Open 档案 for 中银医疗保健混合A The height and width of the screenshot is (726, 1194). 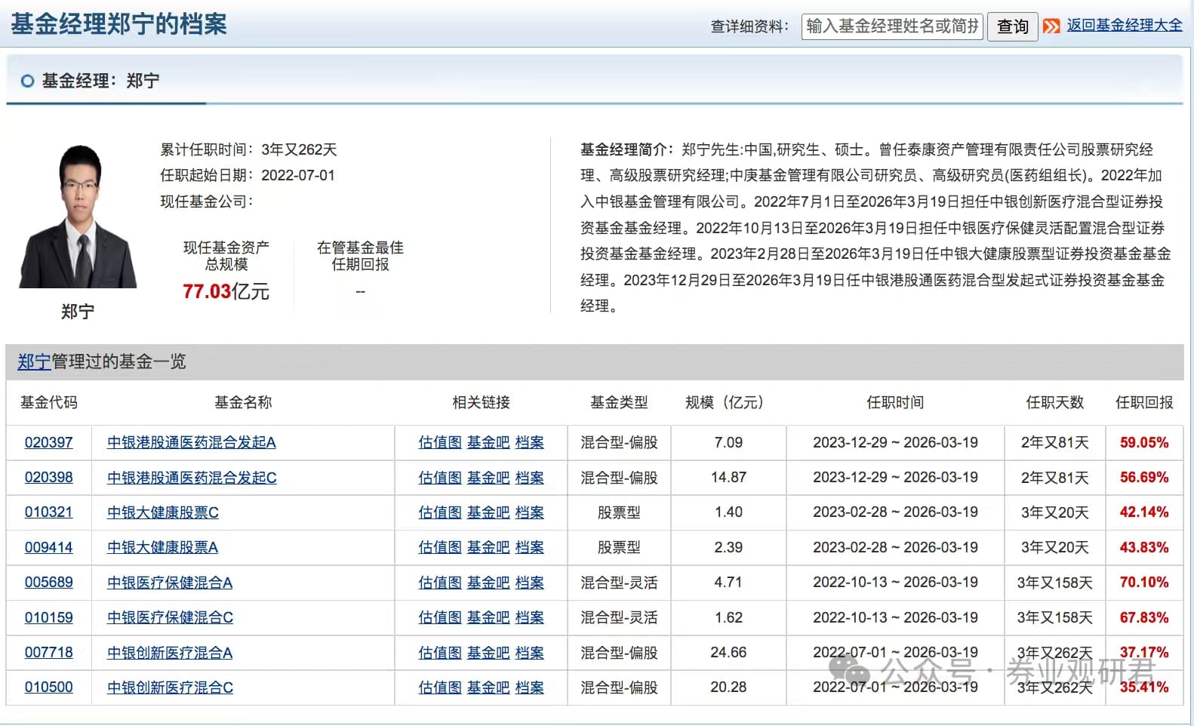529,583
